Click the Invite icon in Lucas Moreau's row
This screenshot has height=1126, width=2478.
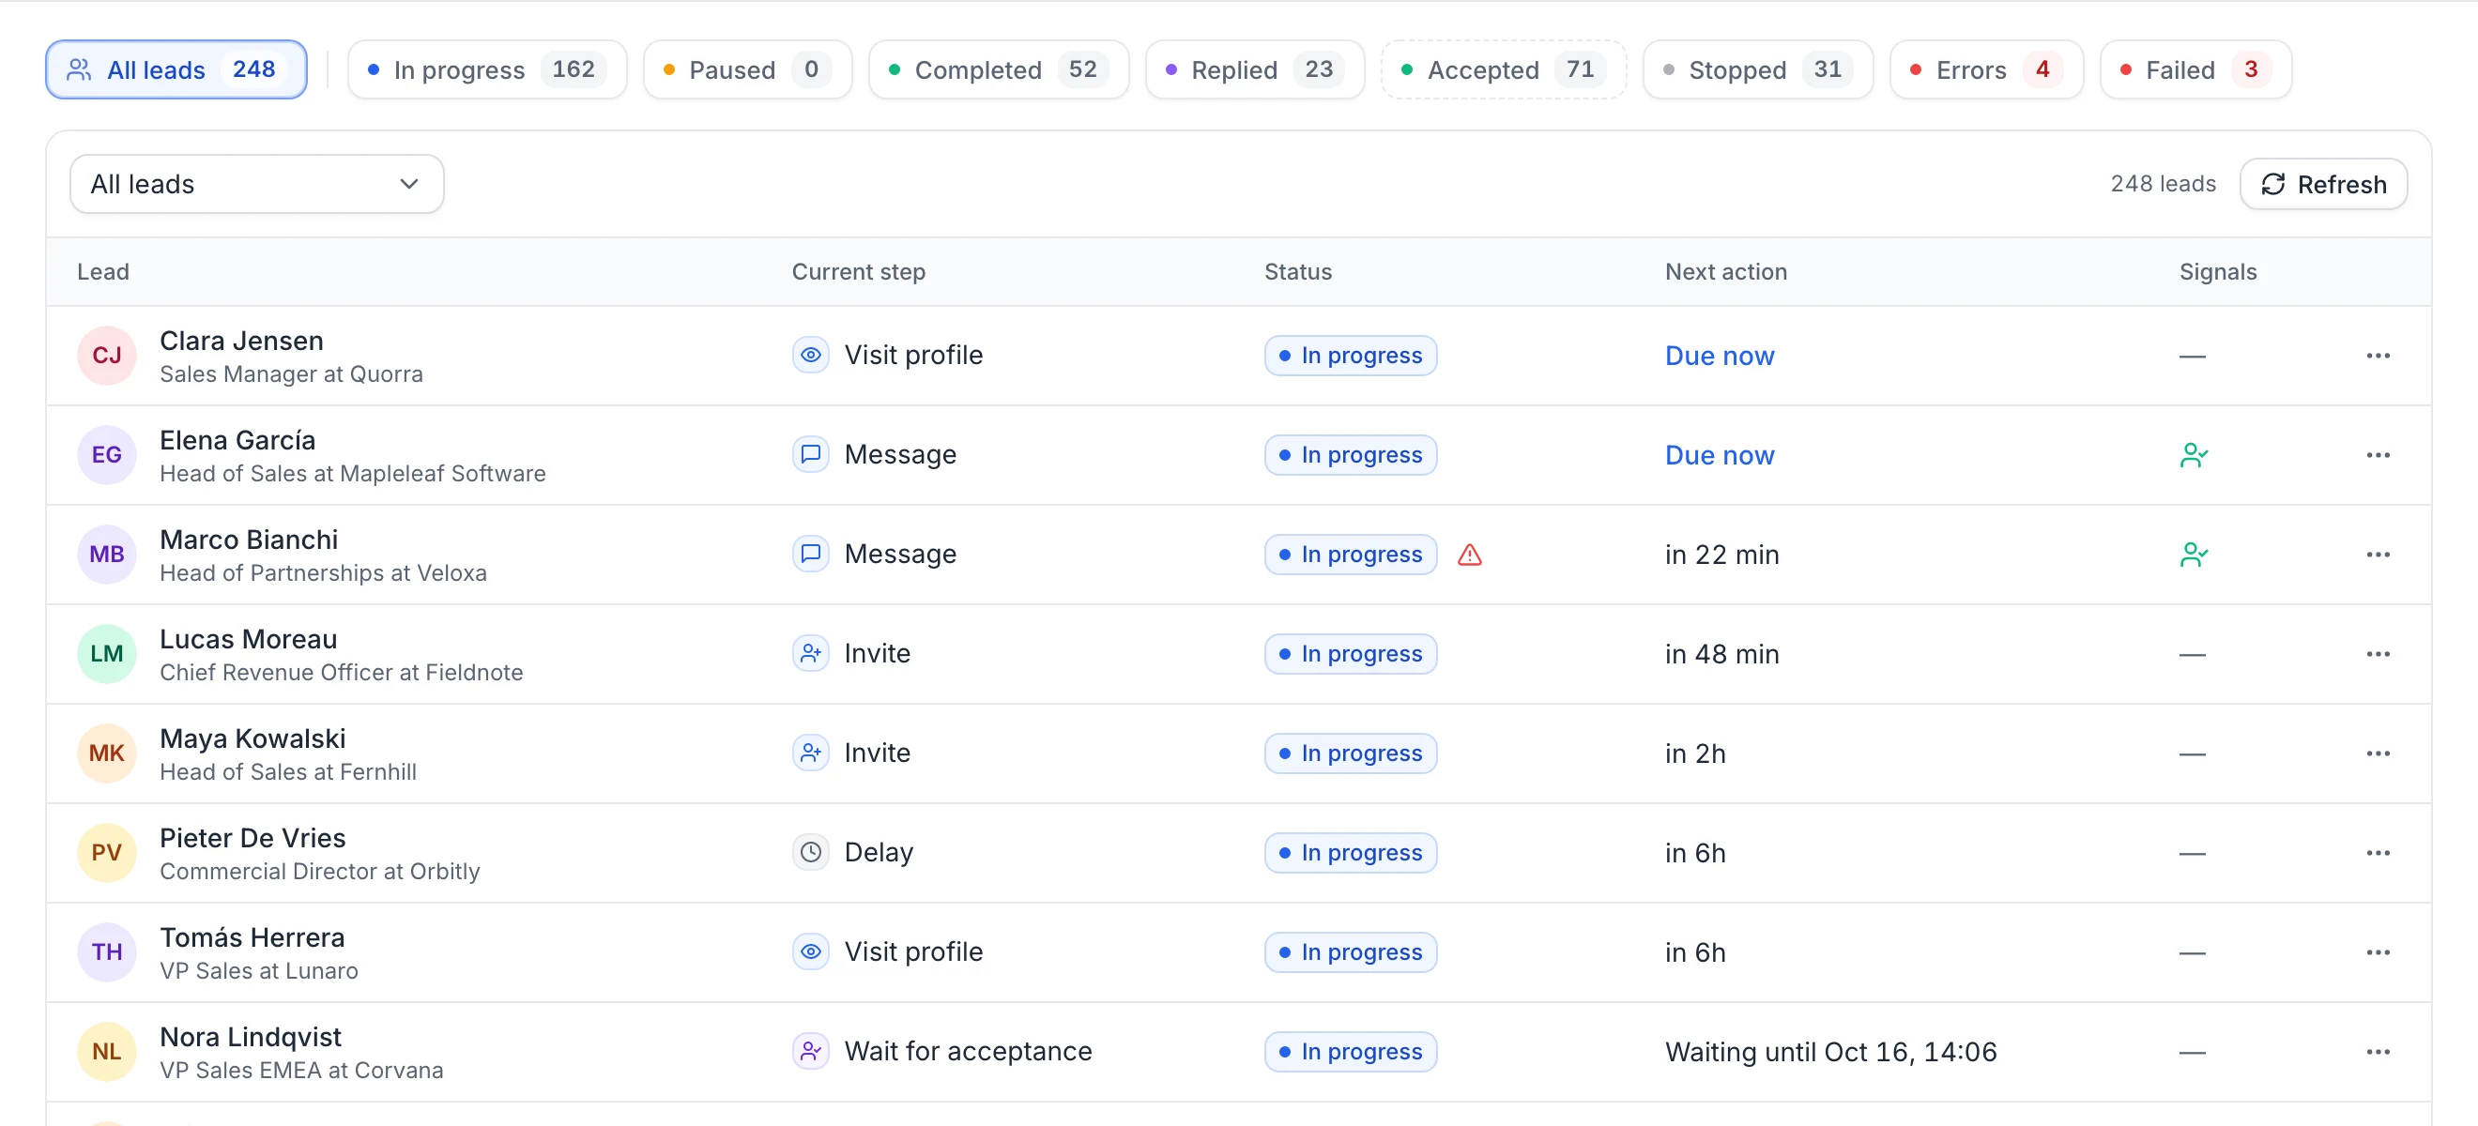coord(811,653)
